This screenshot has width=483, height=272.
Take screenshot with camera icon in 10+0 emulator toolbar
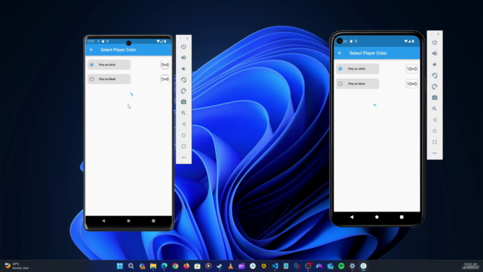435,97
